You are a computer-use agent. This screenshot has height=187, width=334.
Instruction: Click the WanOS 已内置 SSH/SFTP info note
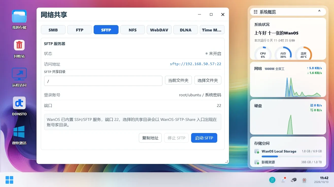click(x=132, y=122)
